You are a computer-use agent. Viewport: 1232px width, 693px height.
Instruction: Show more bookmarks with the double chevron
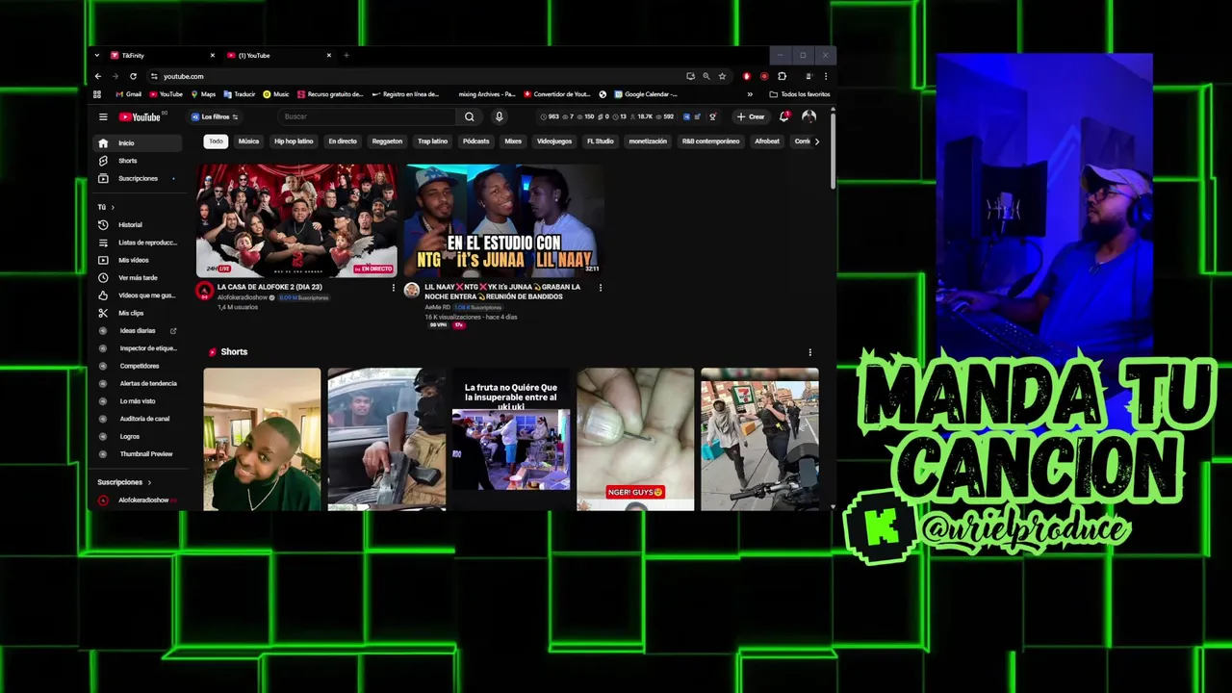750,94
